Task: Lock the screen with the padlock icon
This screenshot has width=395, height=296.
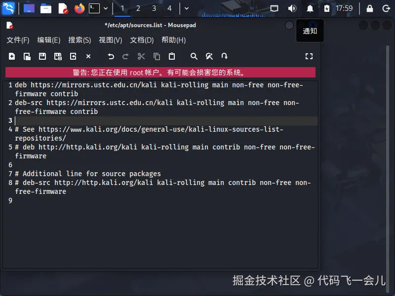Action: tap(369, 8)
